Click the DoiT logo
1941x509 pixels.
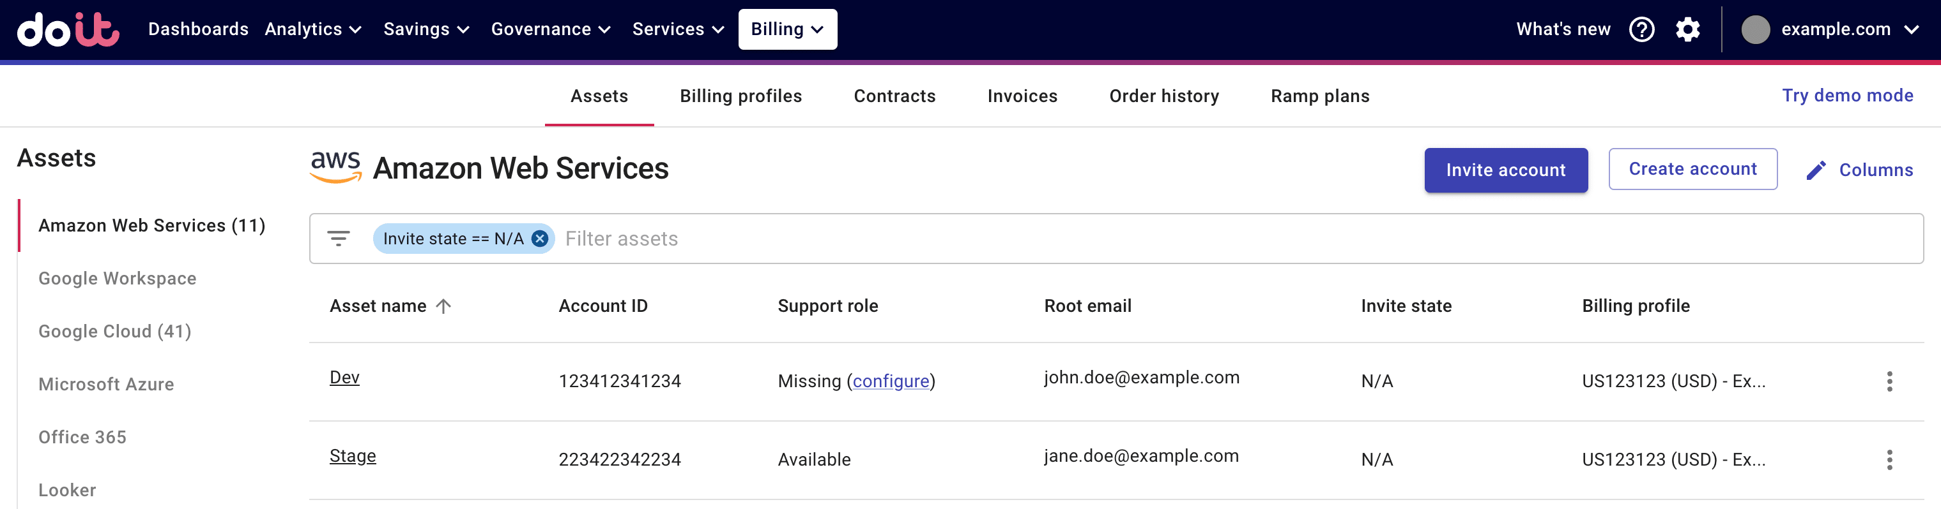click(68, 29)
